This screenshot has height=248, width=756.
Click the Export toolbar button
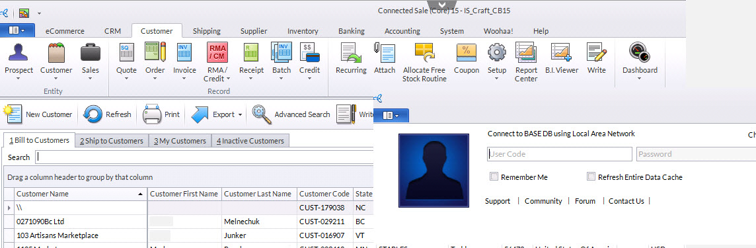[x=212, y=114]
